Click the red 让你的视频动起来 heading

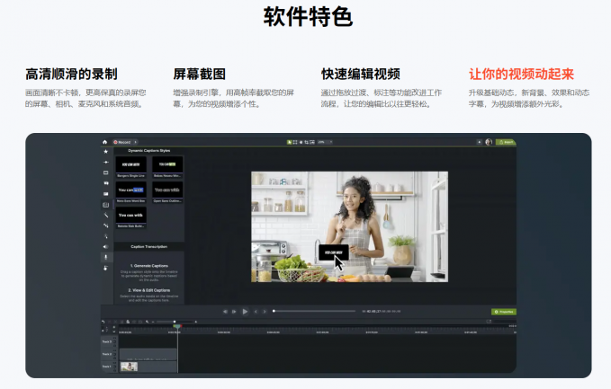(x=521, y=74)
